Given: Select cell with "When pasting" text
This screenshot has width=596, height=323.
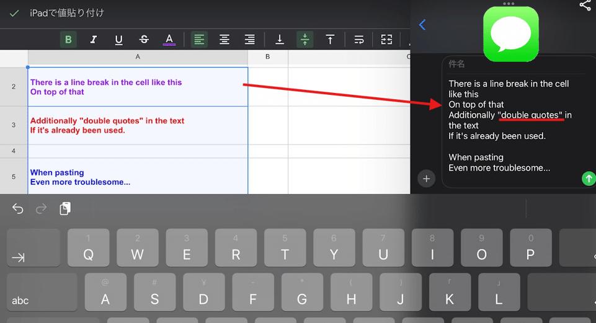Looking at the screenshot, I should pos(138,176).
